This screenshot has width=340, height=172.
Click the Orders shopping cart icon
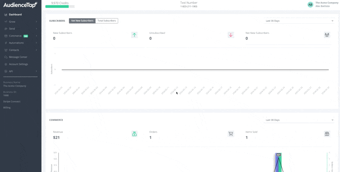(x=231, y=134)
